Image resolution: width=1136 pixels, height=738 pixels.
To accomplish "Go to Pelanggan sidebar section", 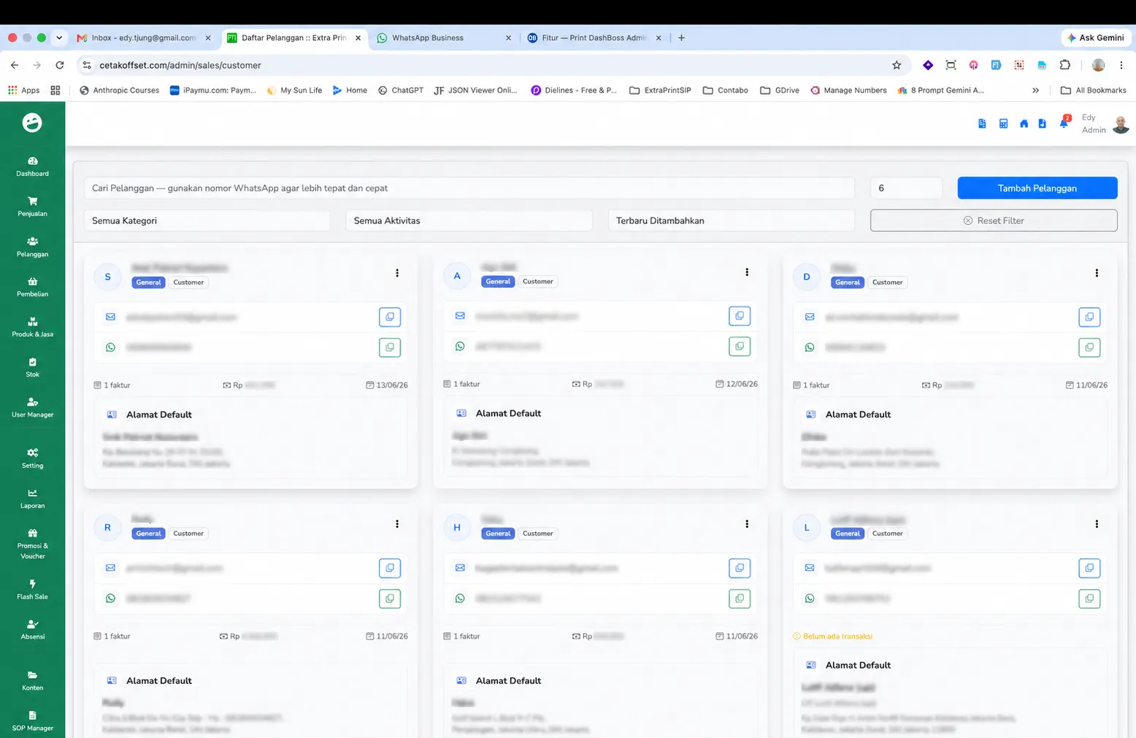I will tap(32, 247).
